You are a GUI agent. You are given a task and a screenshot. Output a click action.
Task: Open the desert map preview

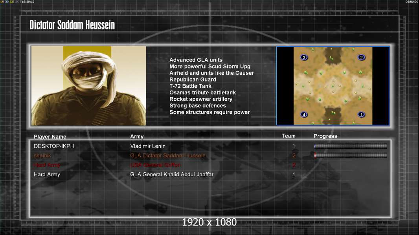[333, 86]
